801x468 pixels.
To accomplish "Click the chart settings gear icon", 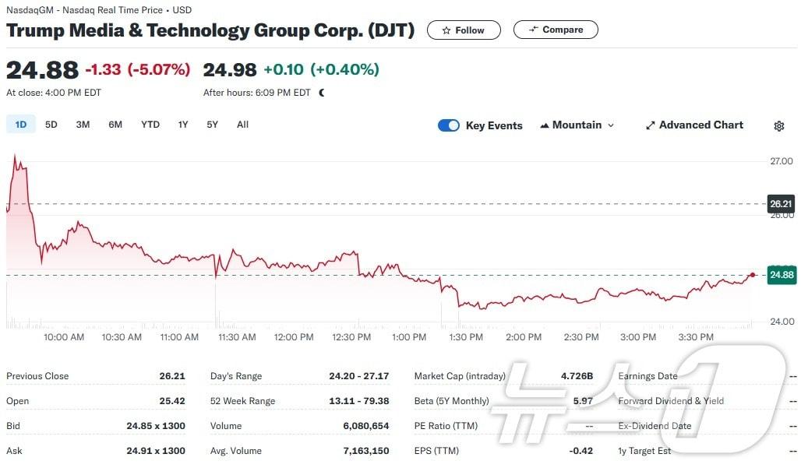I will tap(778, 126).
